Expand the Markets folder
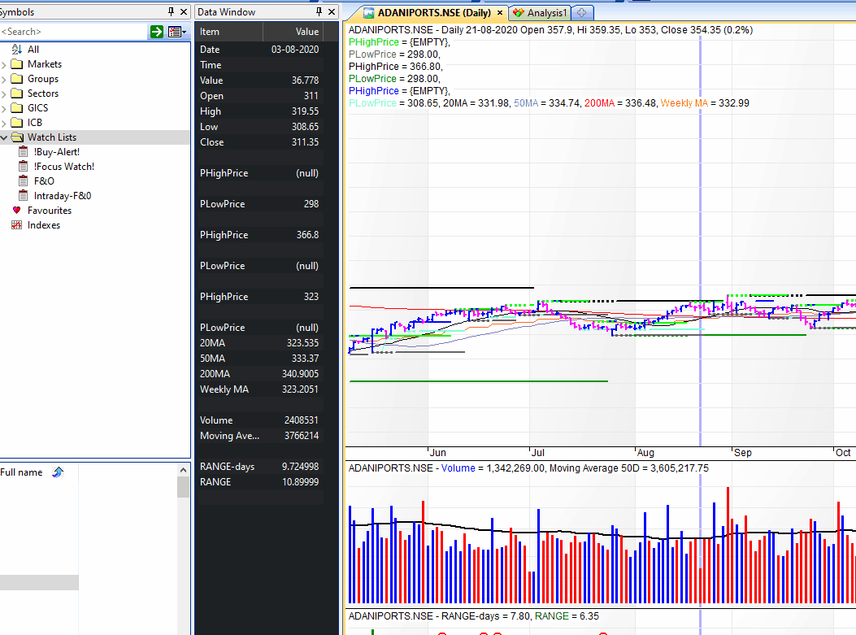 4,64
